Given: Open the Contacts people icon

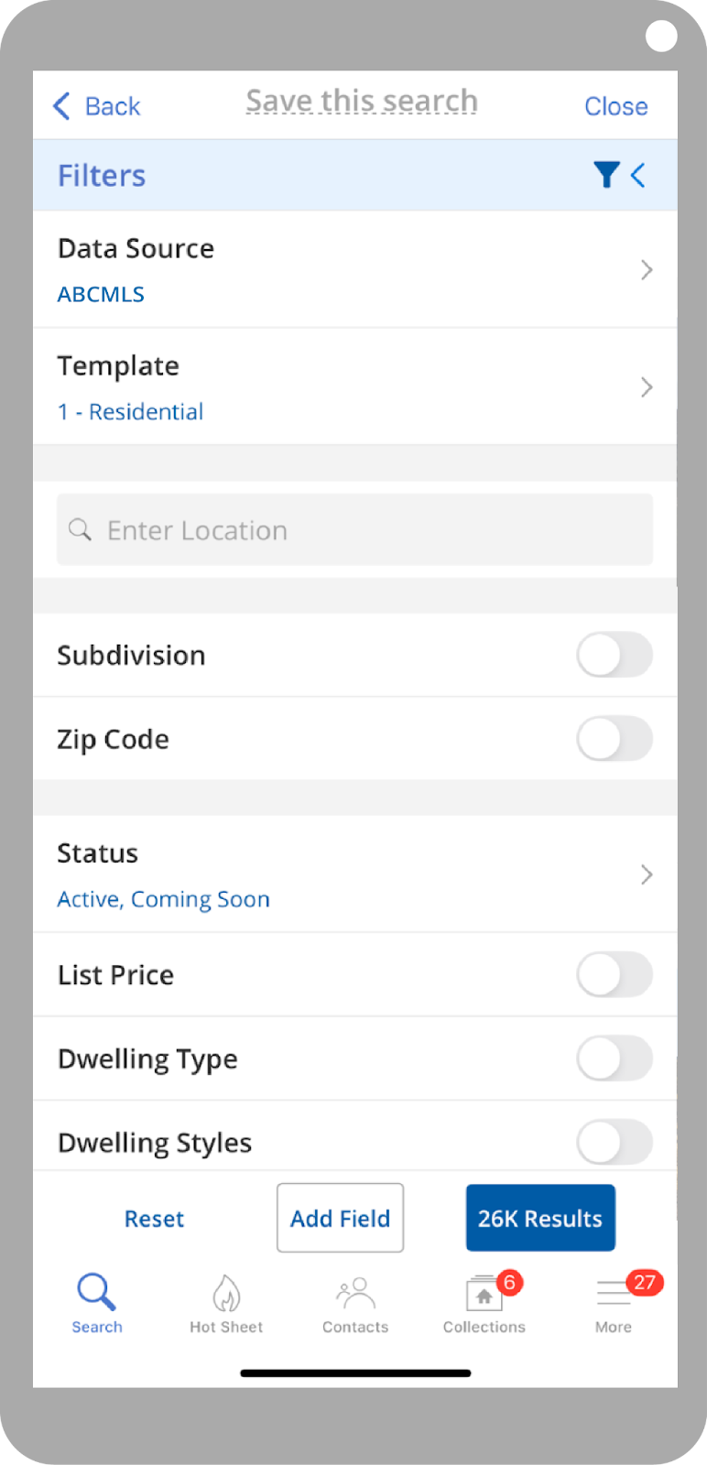Looking at the screenshot, I should pos(355,1294).
